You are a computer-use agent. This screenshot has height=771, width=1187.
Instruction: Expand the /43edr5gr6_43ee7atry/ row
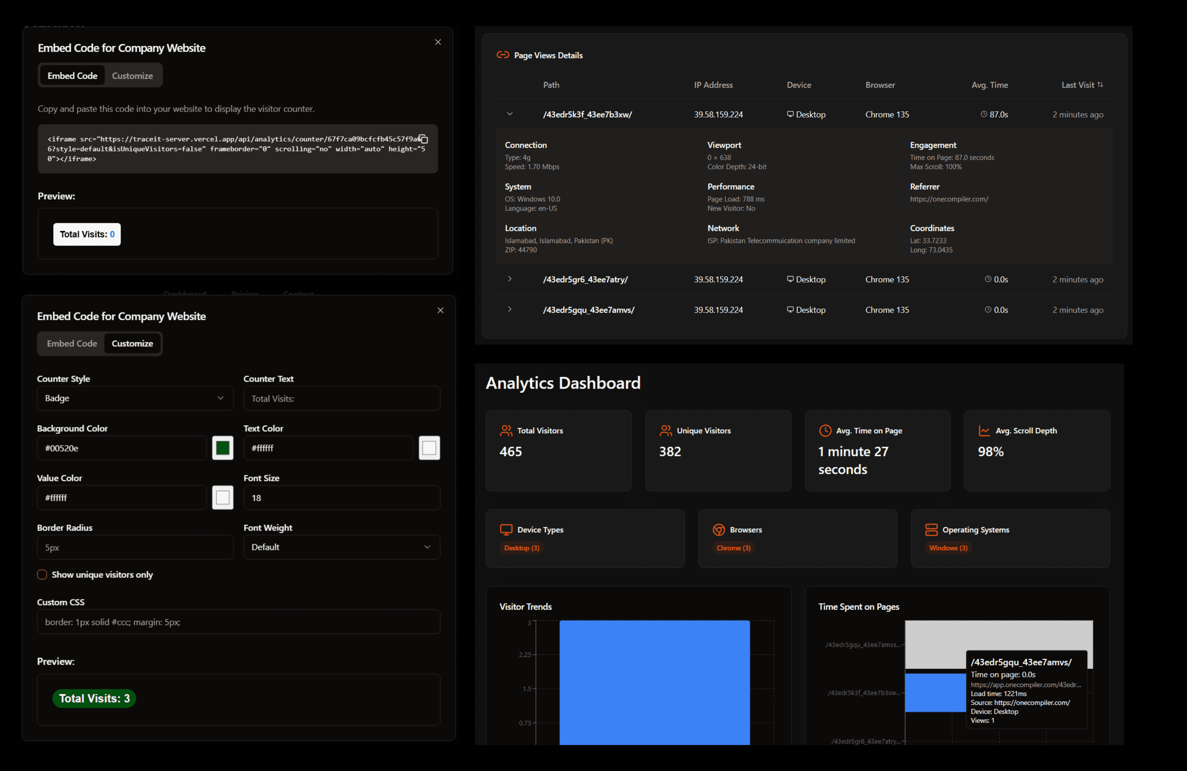pos(510,279)
